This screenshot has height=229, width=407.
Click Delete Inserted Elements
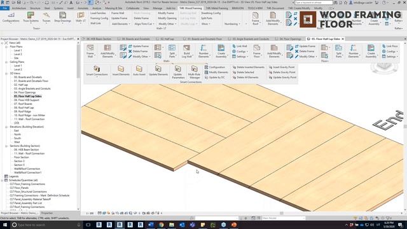pos(248,67)
